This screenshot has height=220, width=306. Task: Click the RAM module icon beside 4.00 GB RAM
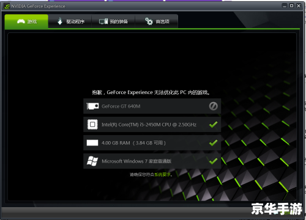click(92, 143)
